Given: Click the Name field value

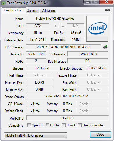Looking at the screenshot, I should click(55, 19).
